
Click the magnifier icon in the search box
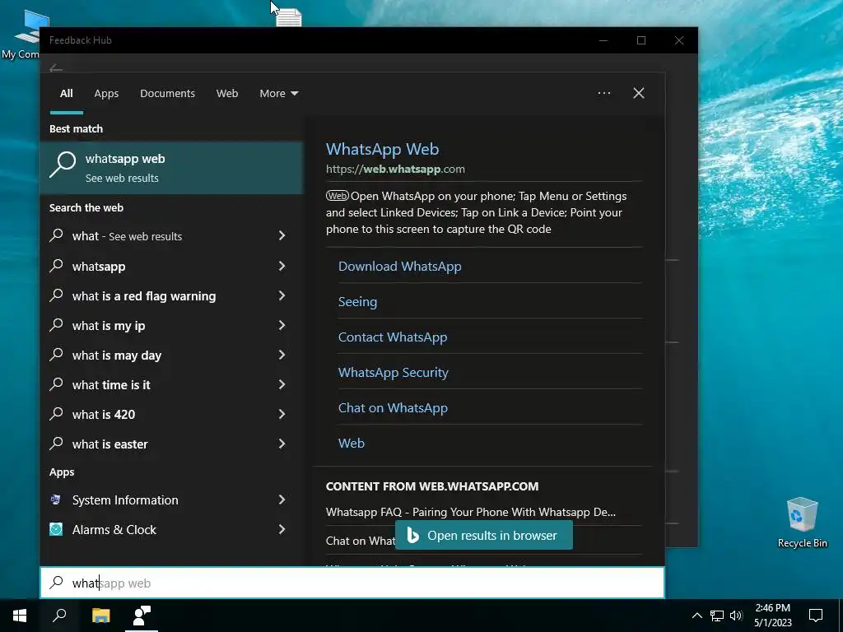(x=57, y=583)
